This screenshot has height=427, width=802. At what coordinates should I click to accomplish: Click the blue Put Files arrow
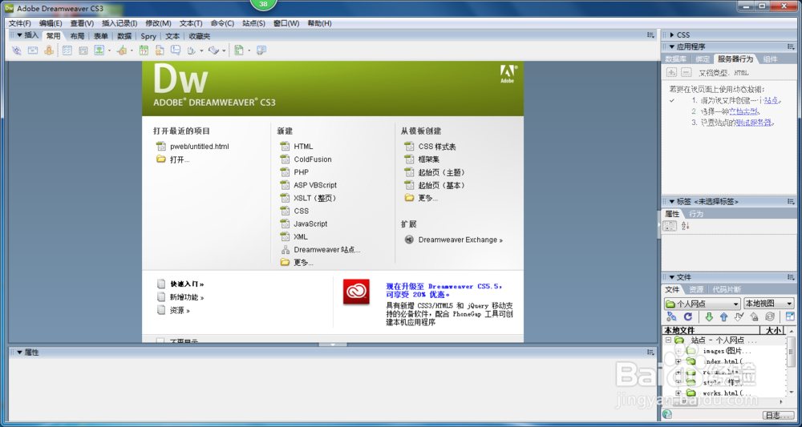[x=723, y=316]
